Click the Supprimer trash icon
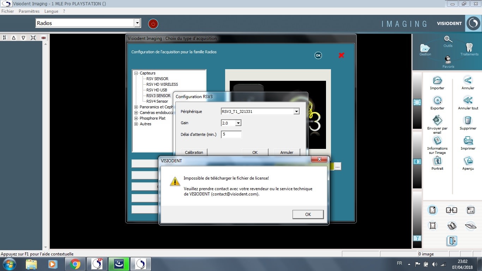 click(468, 120)
